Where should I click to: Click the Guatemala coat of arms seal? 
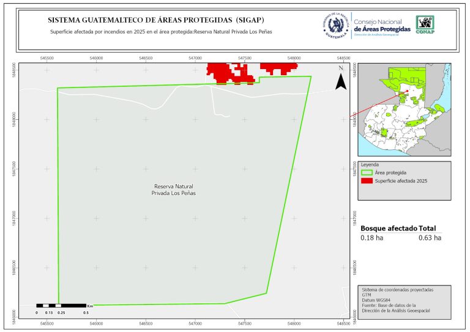(x=336, y=26)
